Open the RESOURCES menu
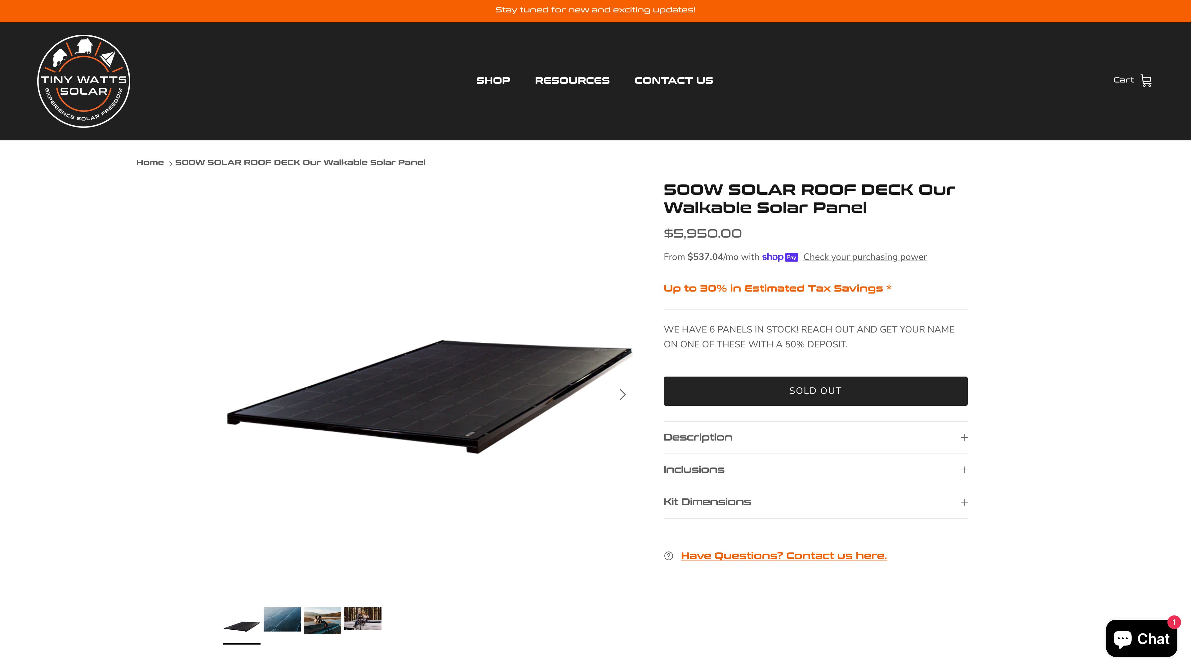 [572, 80]
